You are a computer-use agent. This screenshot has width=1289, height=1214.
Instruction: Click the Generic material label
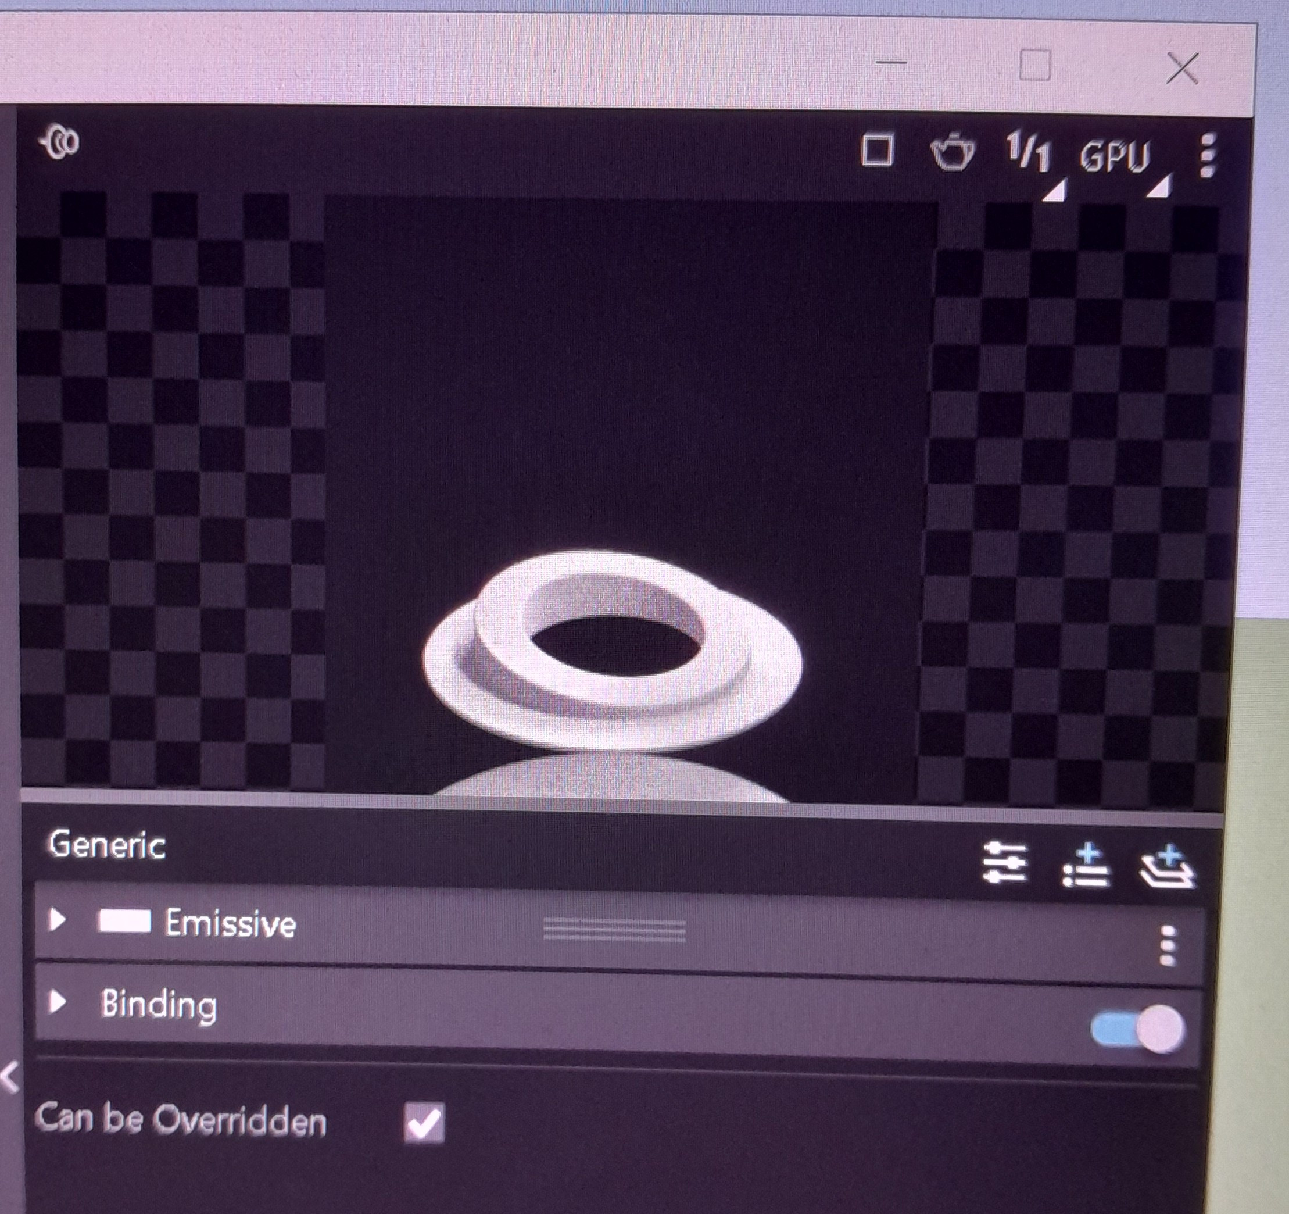(107, 845)
